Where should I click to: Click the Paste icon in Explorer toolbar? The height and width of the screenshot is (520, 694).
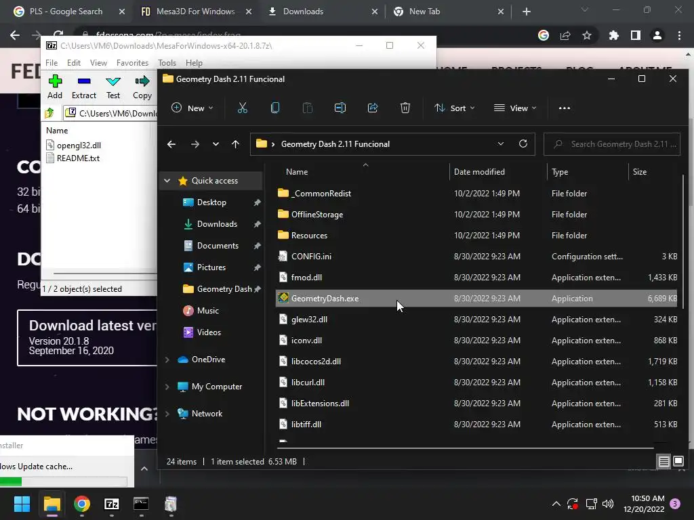[307, 108]
